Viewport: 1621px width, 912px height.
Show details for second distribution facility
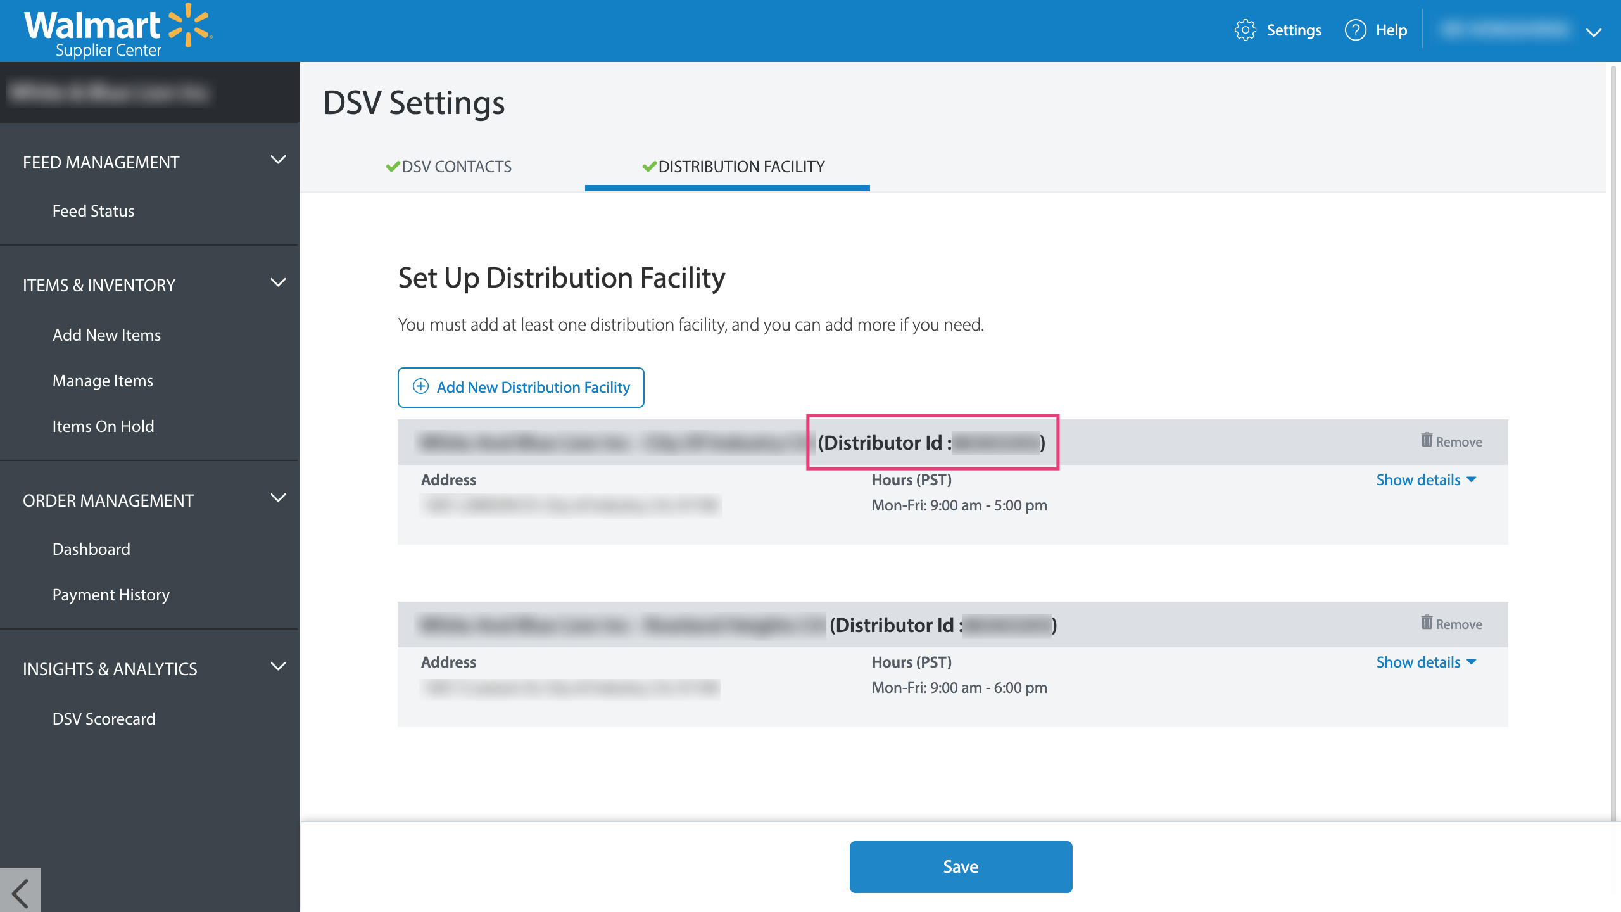pos(1425,662)
